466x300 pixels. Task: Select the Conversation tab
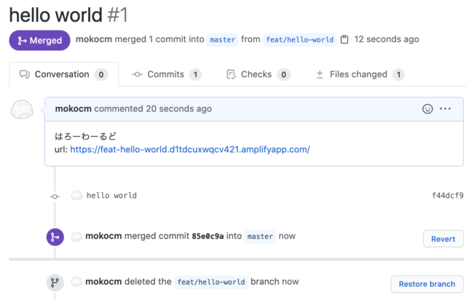click(x=64, y=74)
